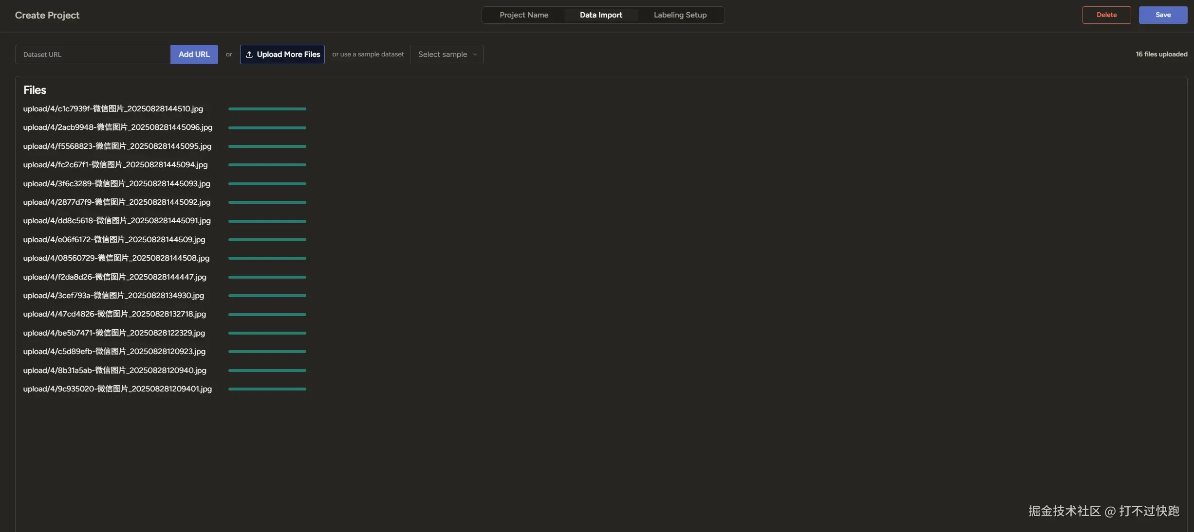Switch to the Project Name tab

click(523, 15)
